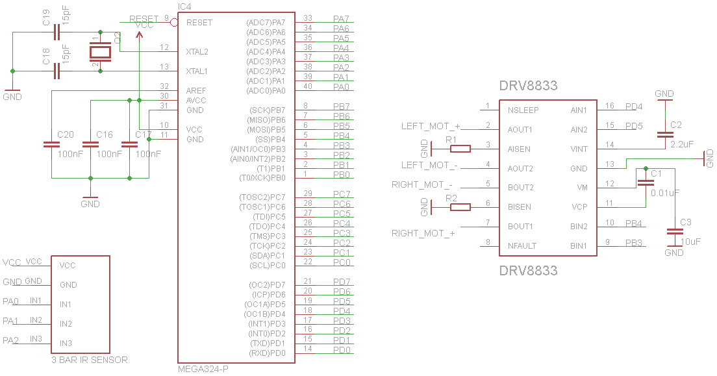Click the 3 BAR IR SENSOR caption

90,360
